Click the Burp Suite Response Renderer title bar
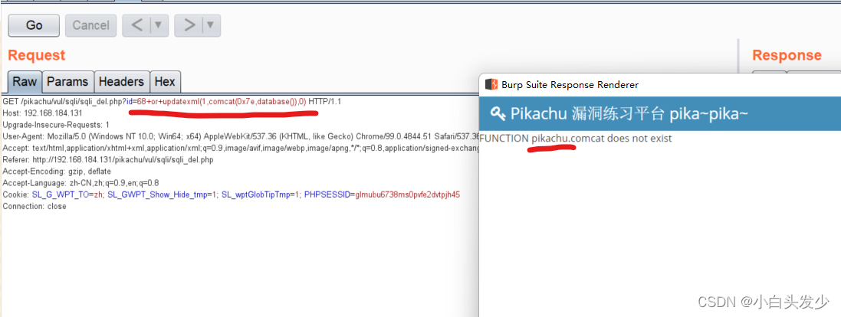The height and width of the screenshot is (317, 841). pos(660,84)
